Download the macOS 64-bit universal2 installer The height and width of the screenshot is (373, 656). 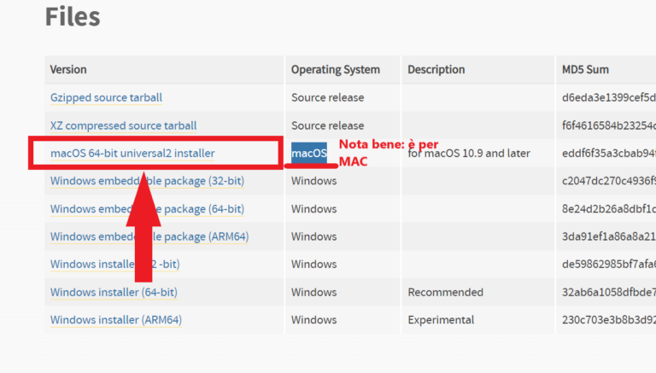point(132,154)
